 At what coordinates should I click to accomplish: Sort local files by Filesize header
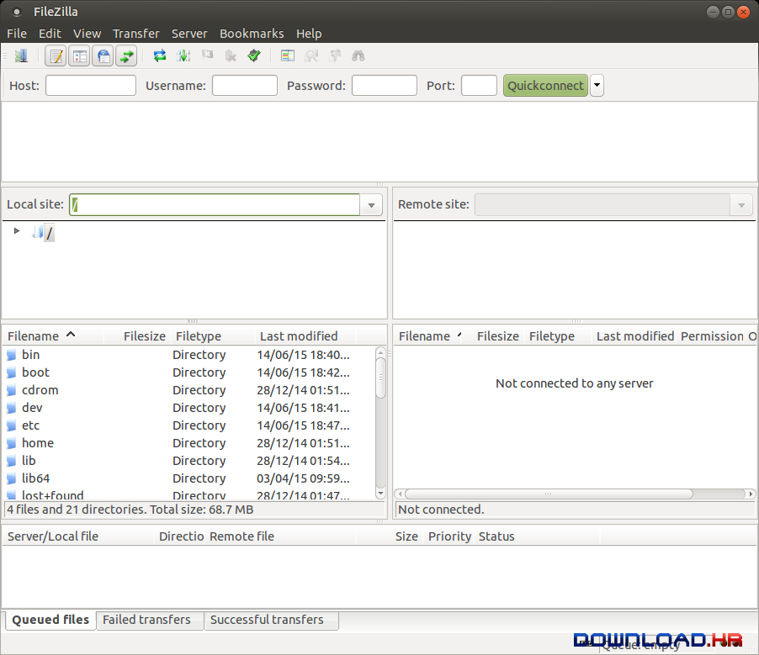(x=137, y=336)
